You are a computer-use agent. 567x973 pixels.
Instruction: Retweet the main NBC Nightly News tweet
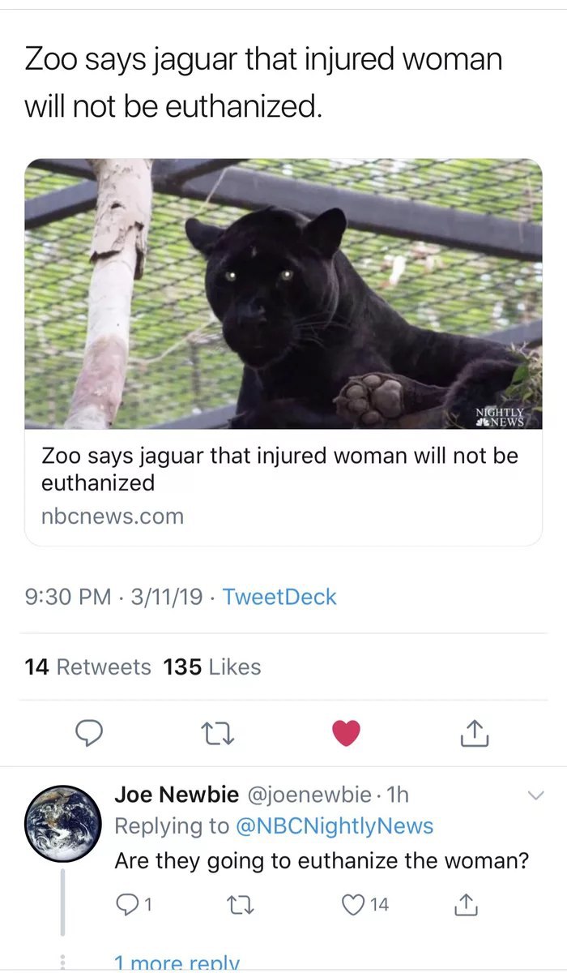[x=218, y=733]
